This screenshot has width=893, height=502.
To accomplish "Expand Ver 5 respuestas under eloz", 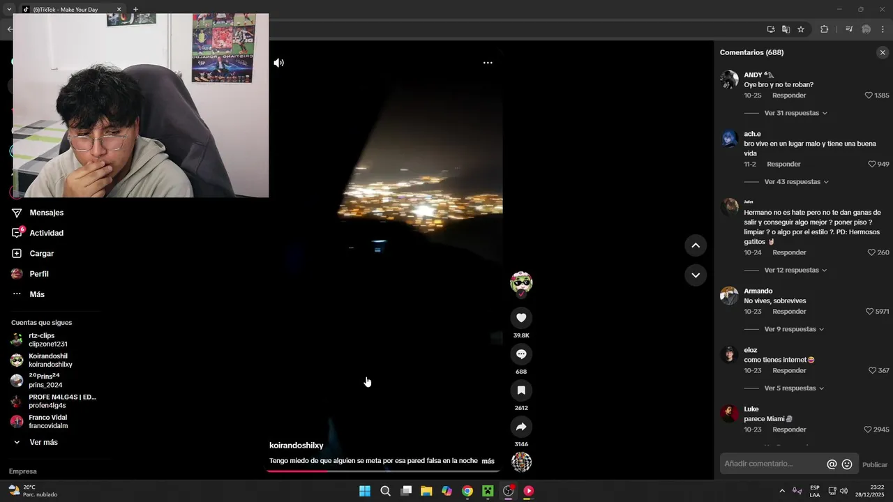I will tap(794, 388).
